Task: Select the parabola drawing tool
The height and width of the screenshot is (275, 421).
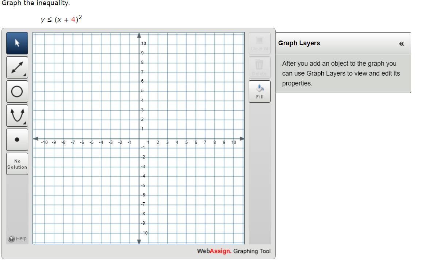Action: [17, 115]
